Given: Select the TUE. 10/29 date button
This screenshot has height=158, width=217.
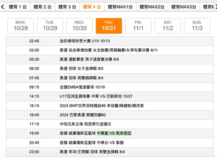Looking at the screenshot, I should pyautogui.click(x=50, y=26).
